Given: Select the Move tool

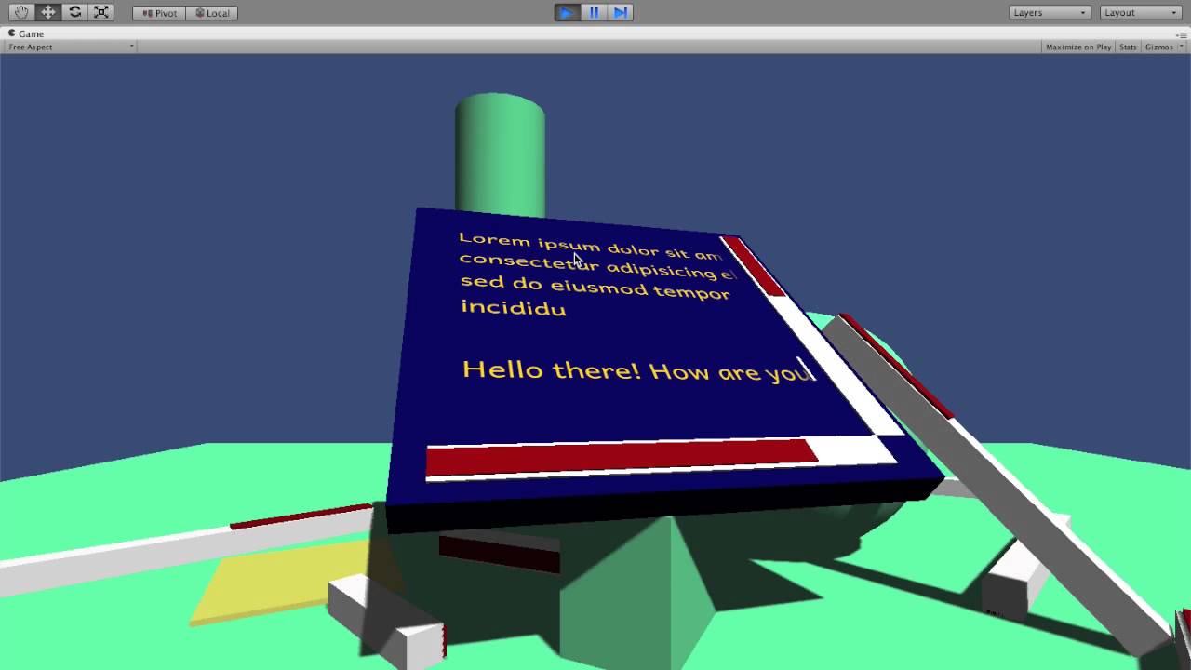Looking at the screenshot, I should [48, 12].
